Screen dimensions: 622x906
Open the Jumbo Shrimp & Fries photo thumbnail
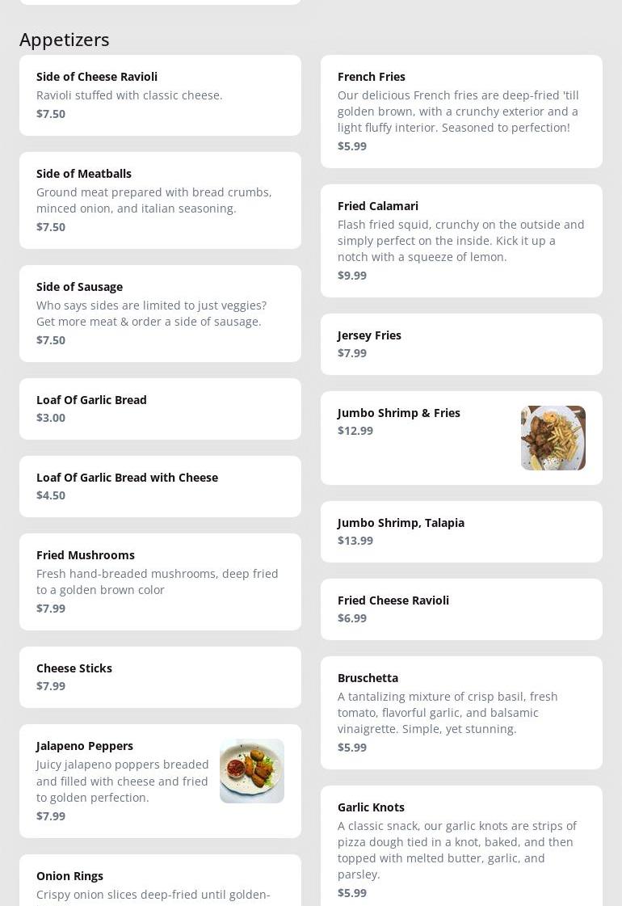(x=553, y=438)
